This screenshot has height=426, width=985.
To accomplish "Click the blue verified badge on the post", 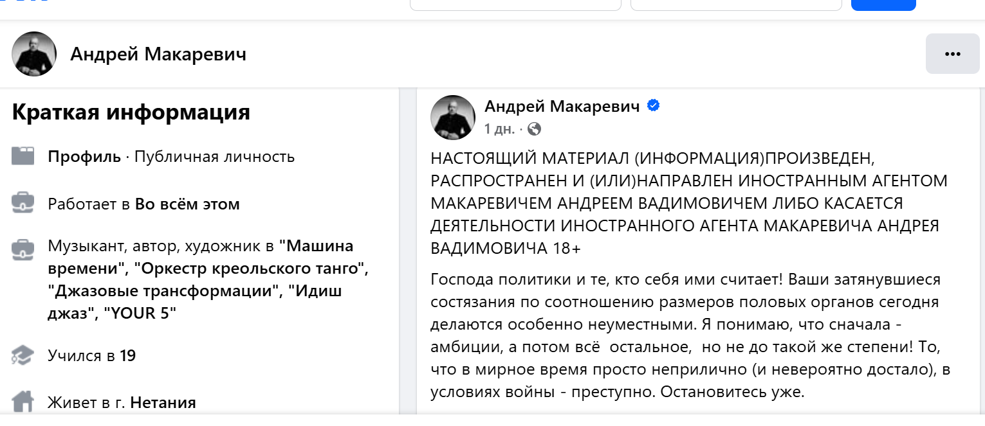I will (653, 106).
